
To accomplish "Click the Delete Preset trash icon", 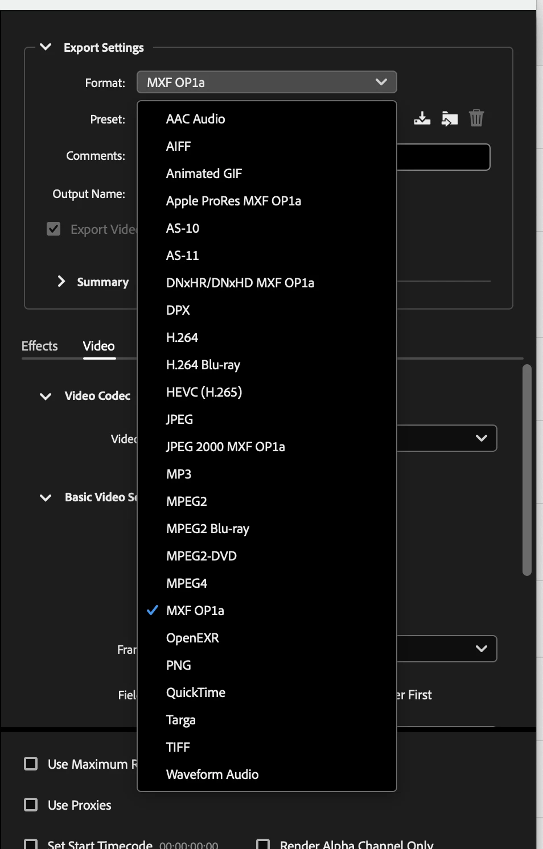I will 476,118.
